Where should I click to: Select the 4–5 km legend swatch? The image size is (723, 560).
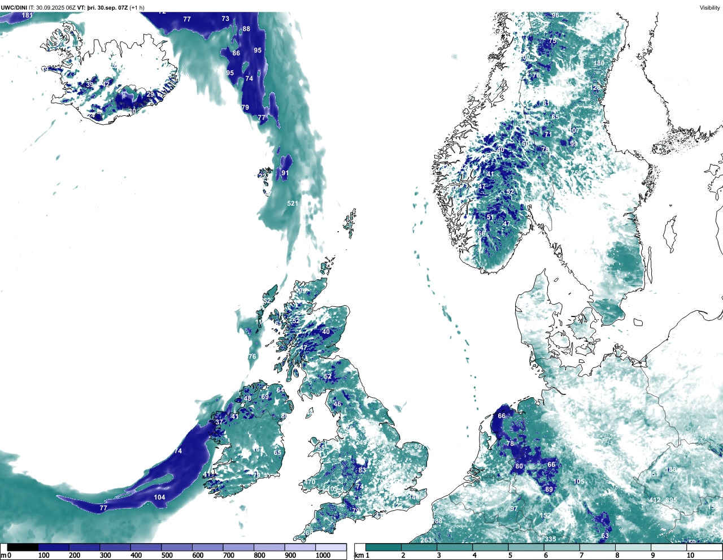point(491,548)
